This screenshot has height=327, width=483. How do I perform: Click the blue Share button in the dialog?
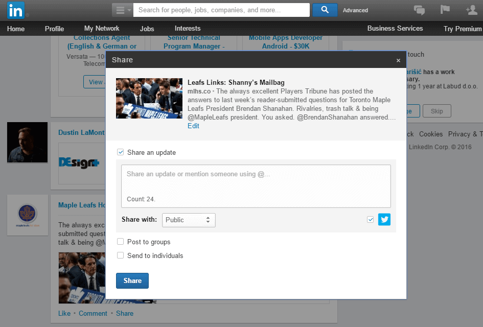132,281
